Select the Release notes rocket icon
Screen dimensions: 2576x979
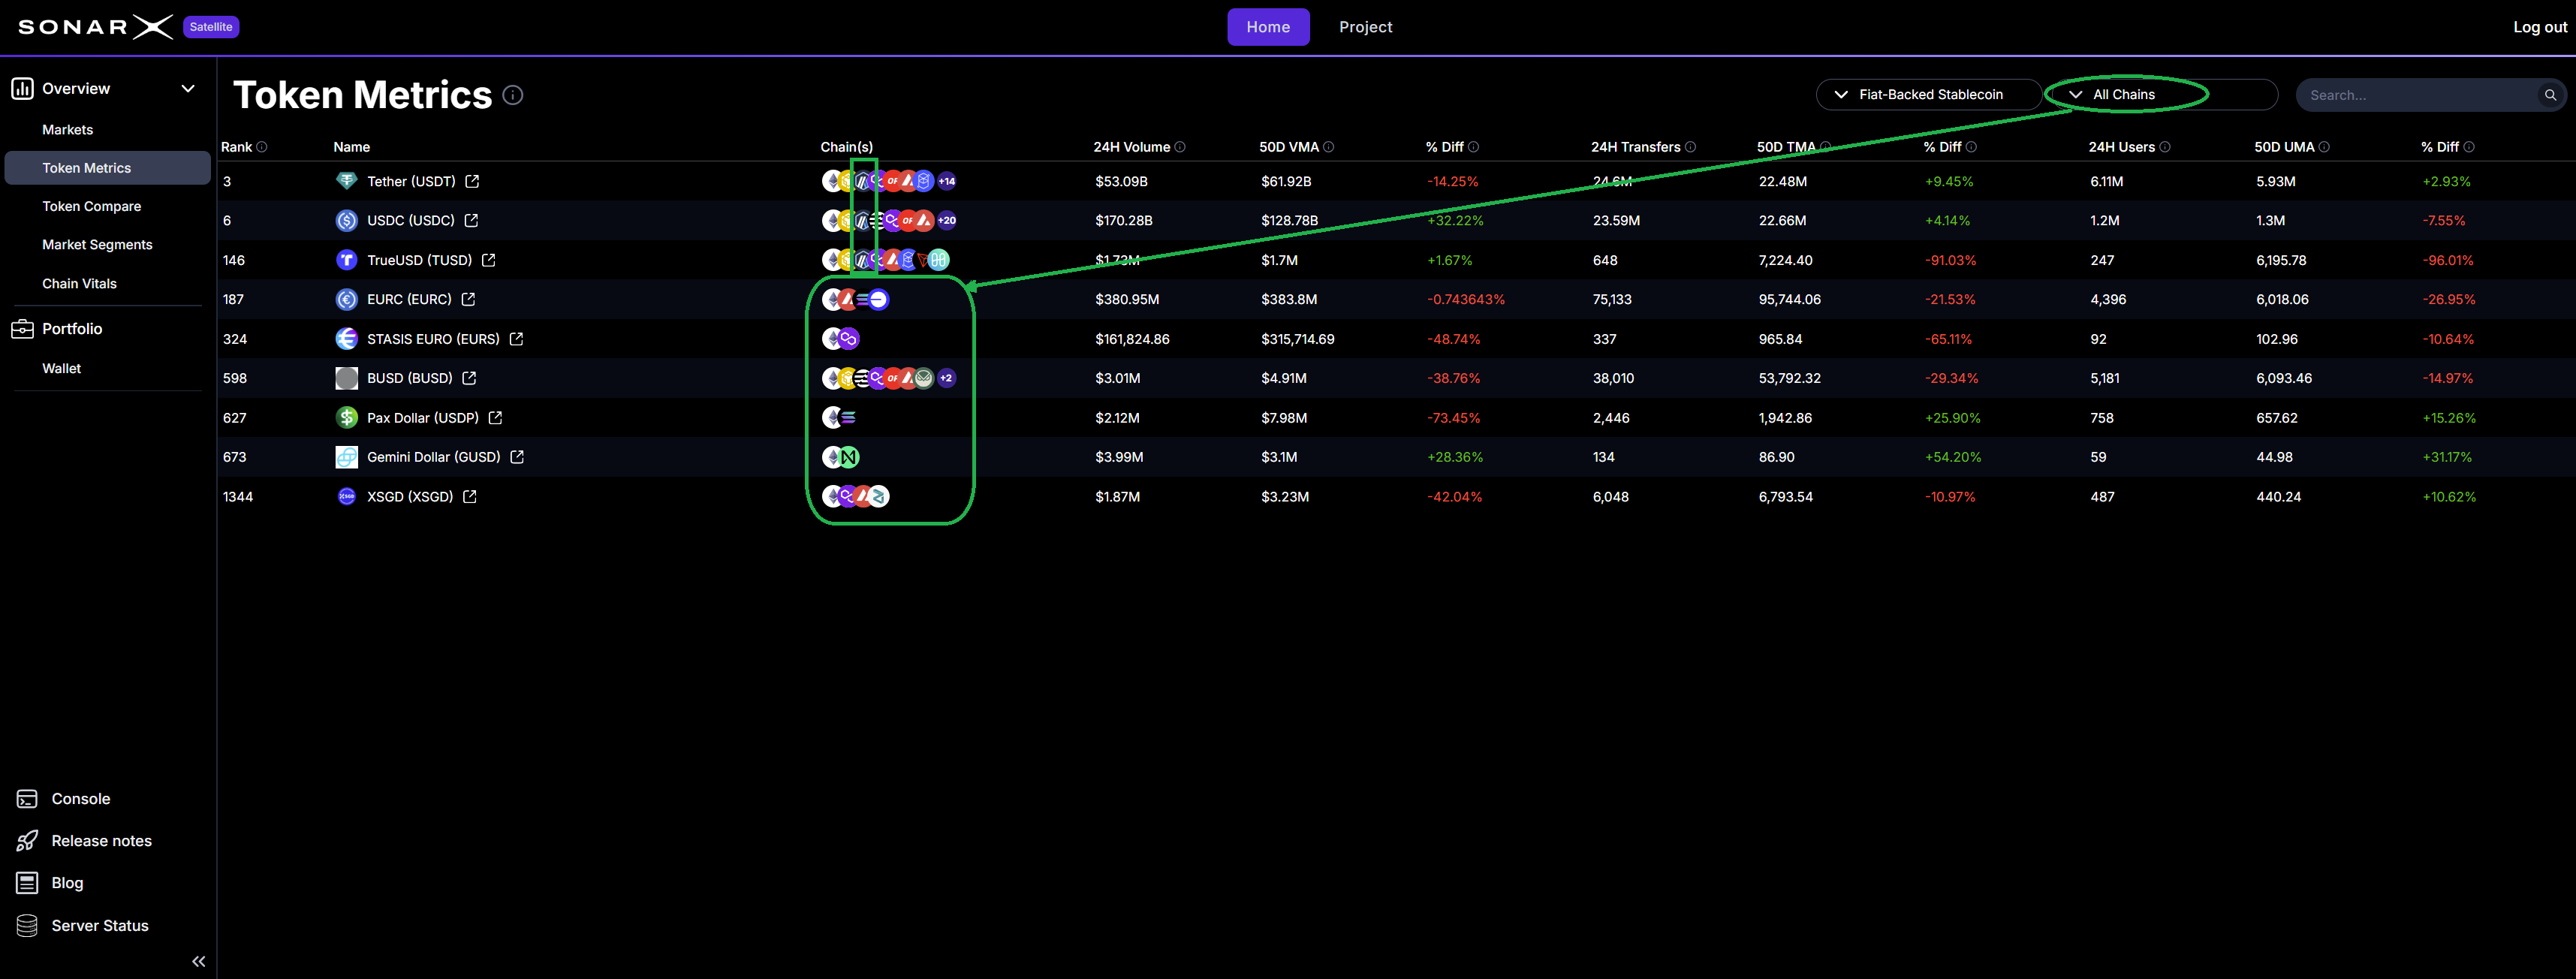click(26, 840)
